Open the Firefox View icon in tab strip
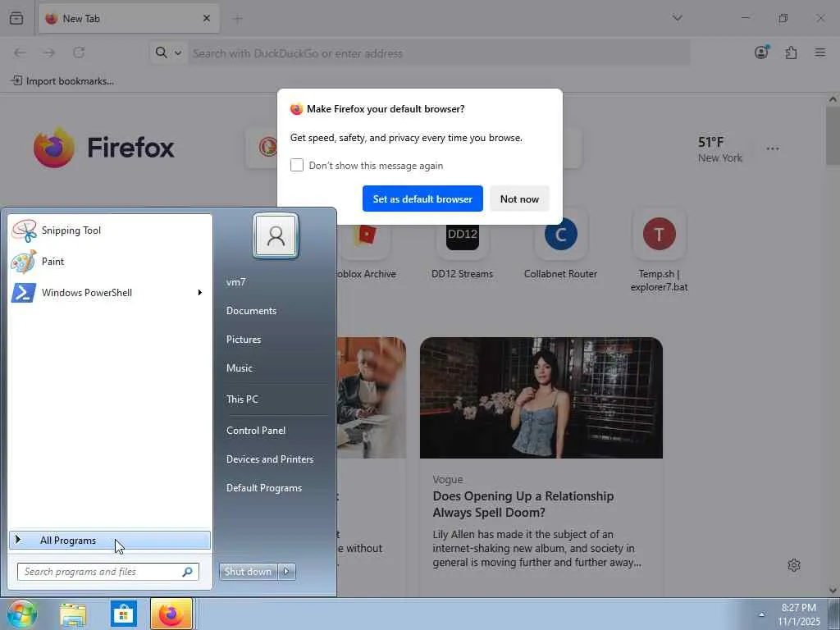Screen dimensions: 840x630 (x=16, y=18)
